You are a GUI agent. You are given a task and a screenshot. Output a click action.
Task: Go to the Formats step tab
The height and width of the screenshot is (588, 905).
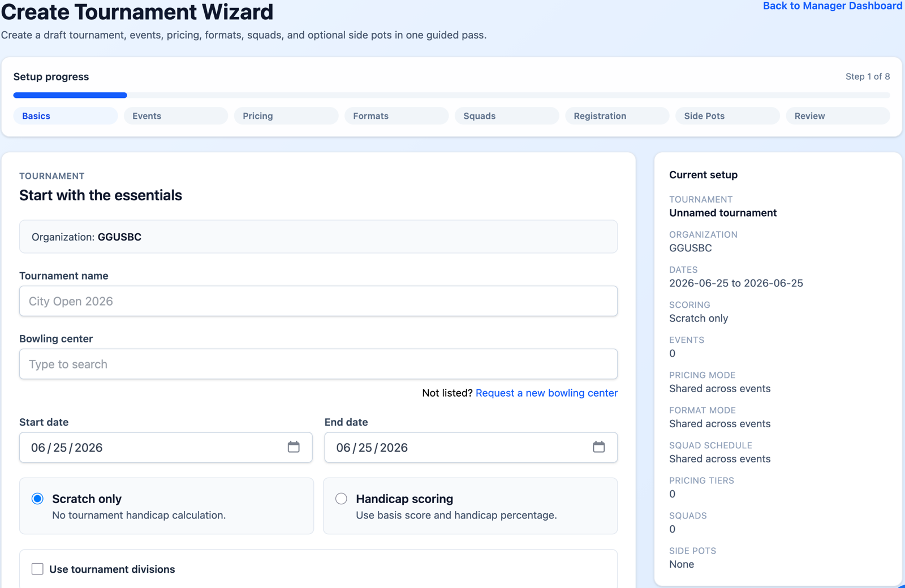[x=397, y=116]
